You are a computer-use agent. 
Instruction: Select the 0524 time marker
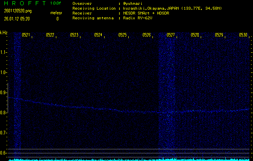pos(98,35)
